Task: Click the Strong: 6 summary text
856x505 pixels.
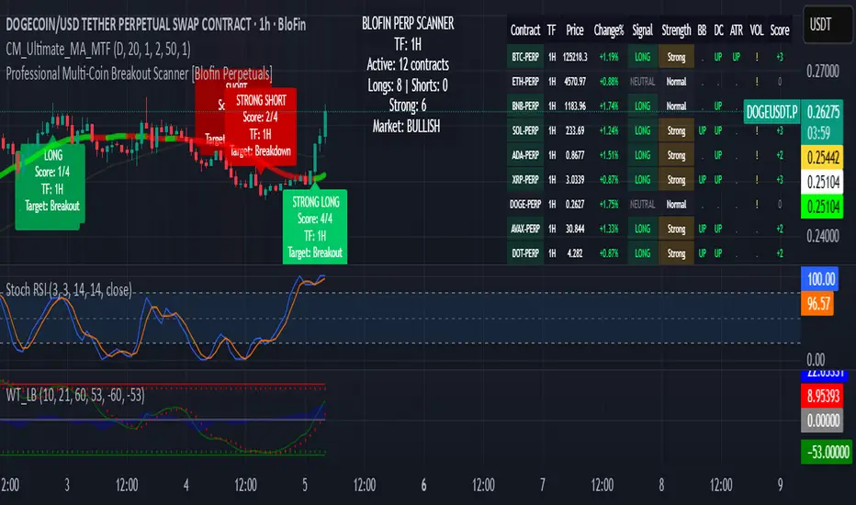Action: click(407, 106)
